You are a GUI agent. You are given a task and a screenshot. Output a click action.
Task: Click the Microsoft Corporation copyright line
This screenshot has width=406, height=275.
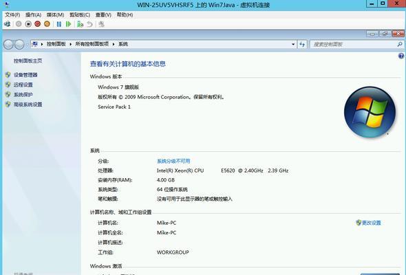(161, 97)
